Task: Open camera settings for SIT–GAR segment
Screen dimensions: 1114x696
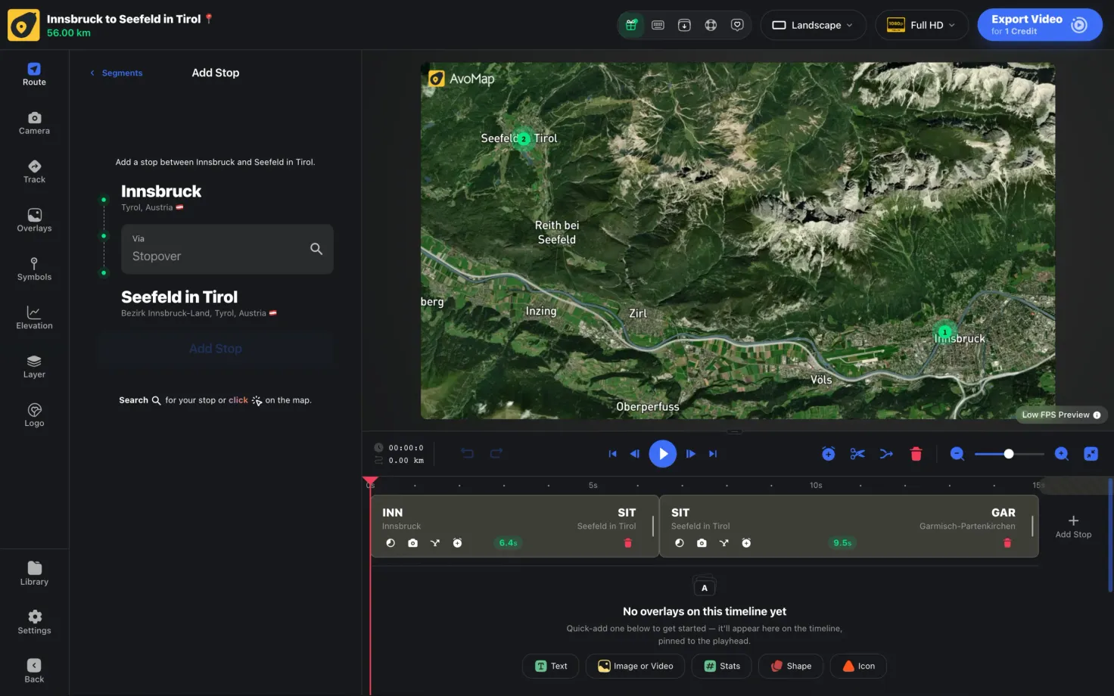Action: click(702, 543)
